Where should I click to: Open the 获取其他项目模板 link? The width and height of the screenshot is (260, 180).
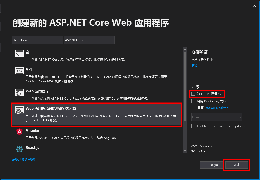tap(25, 159)
